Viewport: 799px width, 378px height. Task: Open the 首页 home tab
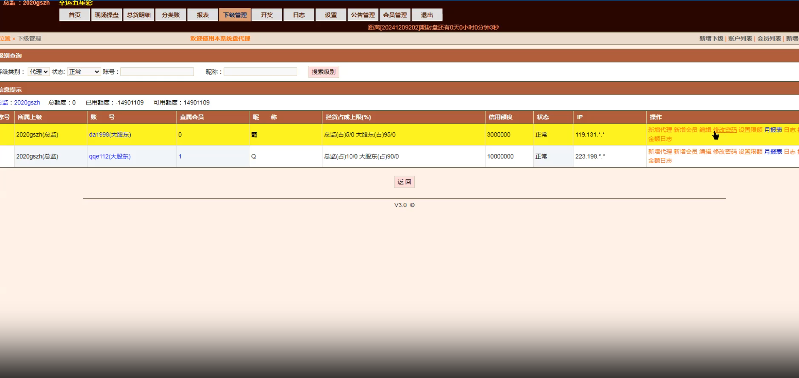click(75, 15)
